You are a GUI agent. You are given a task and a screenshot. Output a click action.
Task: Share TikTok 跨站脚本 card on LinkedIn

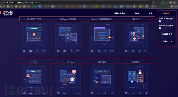pos(65,51)
